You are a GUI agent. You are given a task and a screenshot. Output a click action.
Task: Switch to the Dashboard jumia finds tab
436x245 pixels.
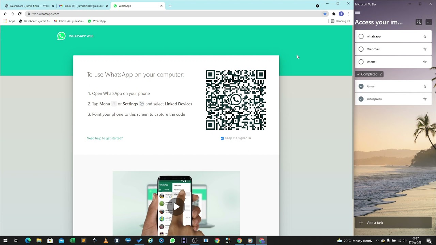coord(29,6)
